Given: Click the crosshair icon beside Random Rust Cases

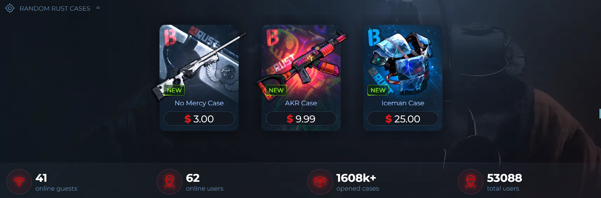Looking at the screenshot, I should click(x=10, y=8).
